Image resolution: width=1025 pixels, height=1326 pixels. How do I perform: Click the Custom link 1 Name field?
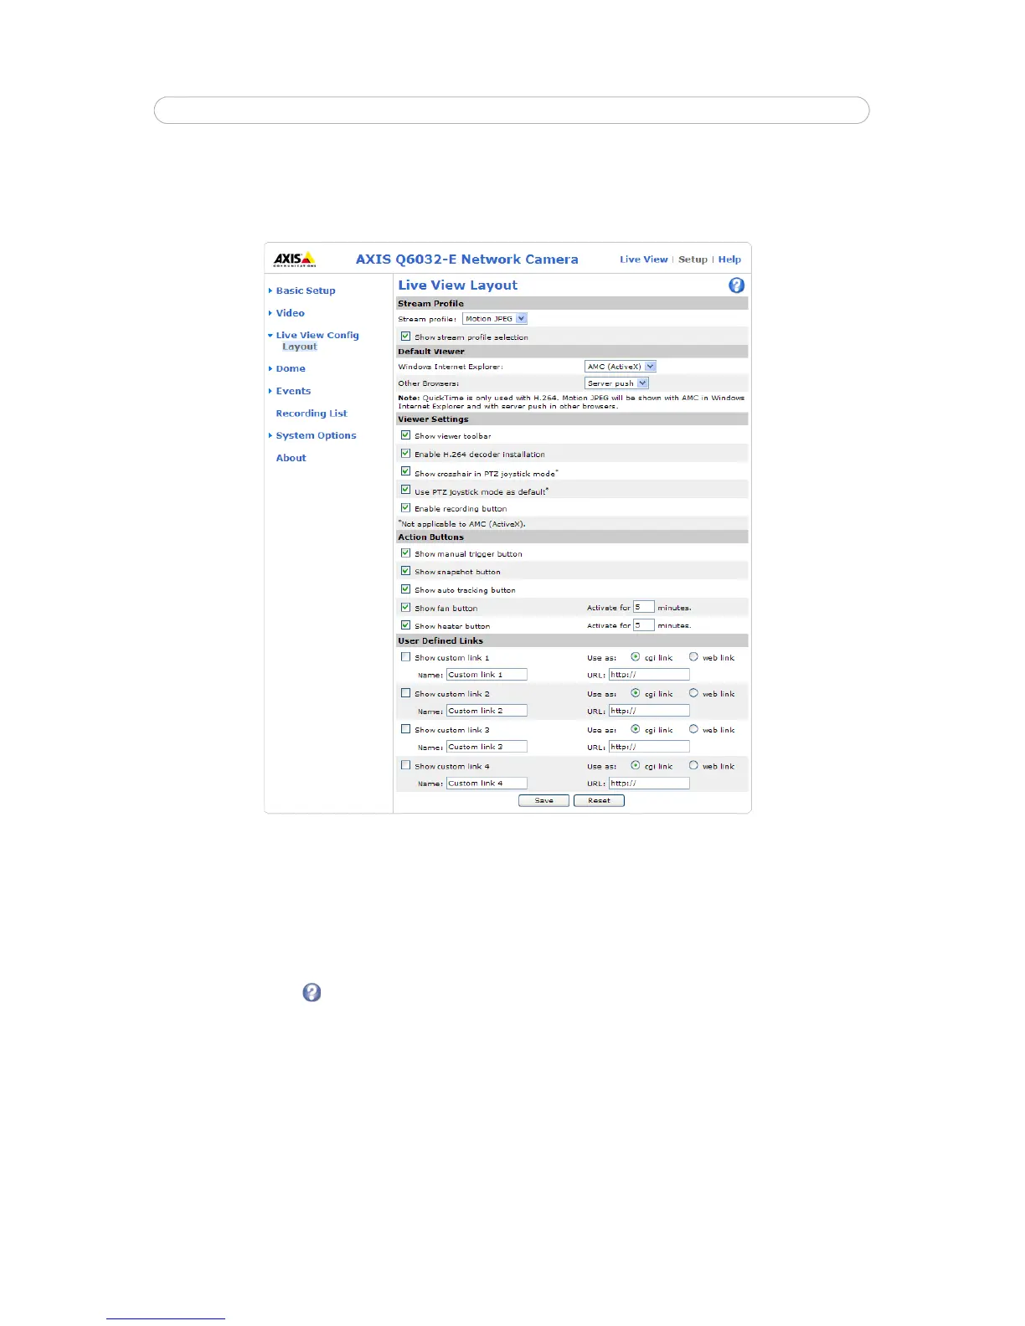click(x=487, y=674)
